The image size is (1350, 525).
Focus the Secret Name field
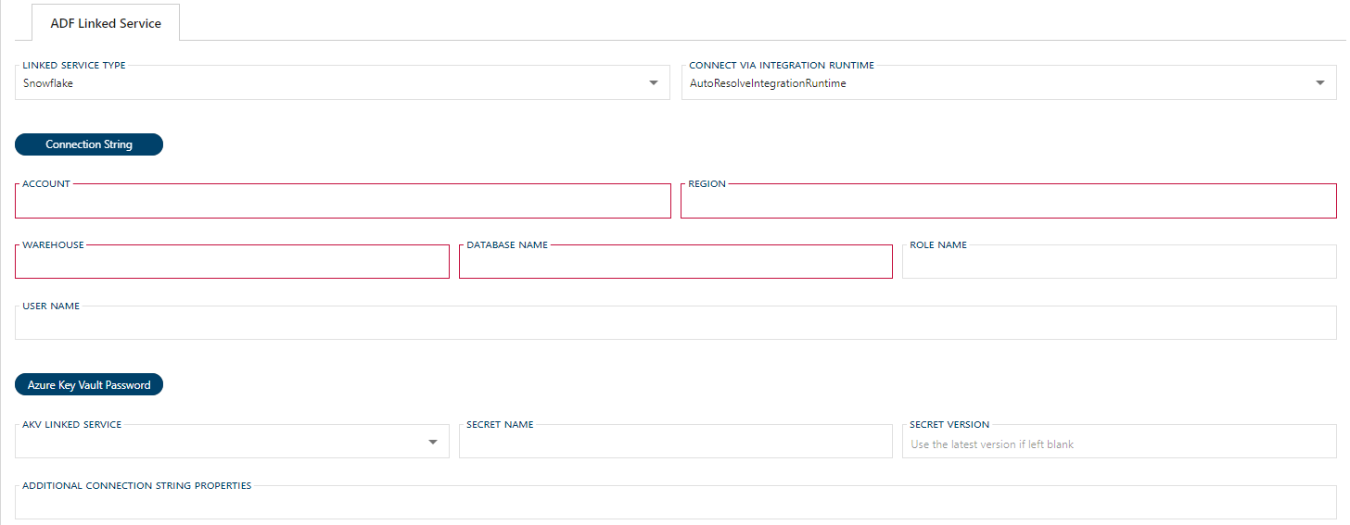(676, 442)
